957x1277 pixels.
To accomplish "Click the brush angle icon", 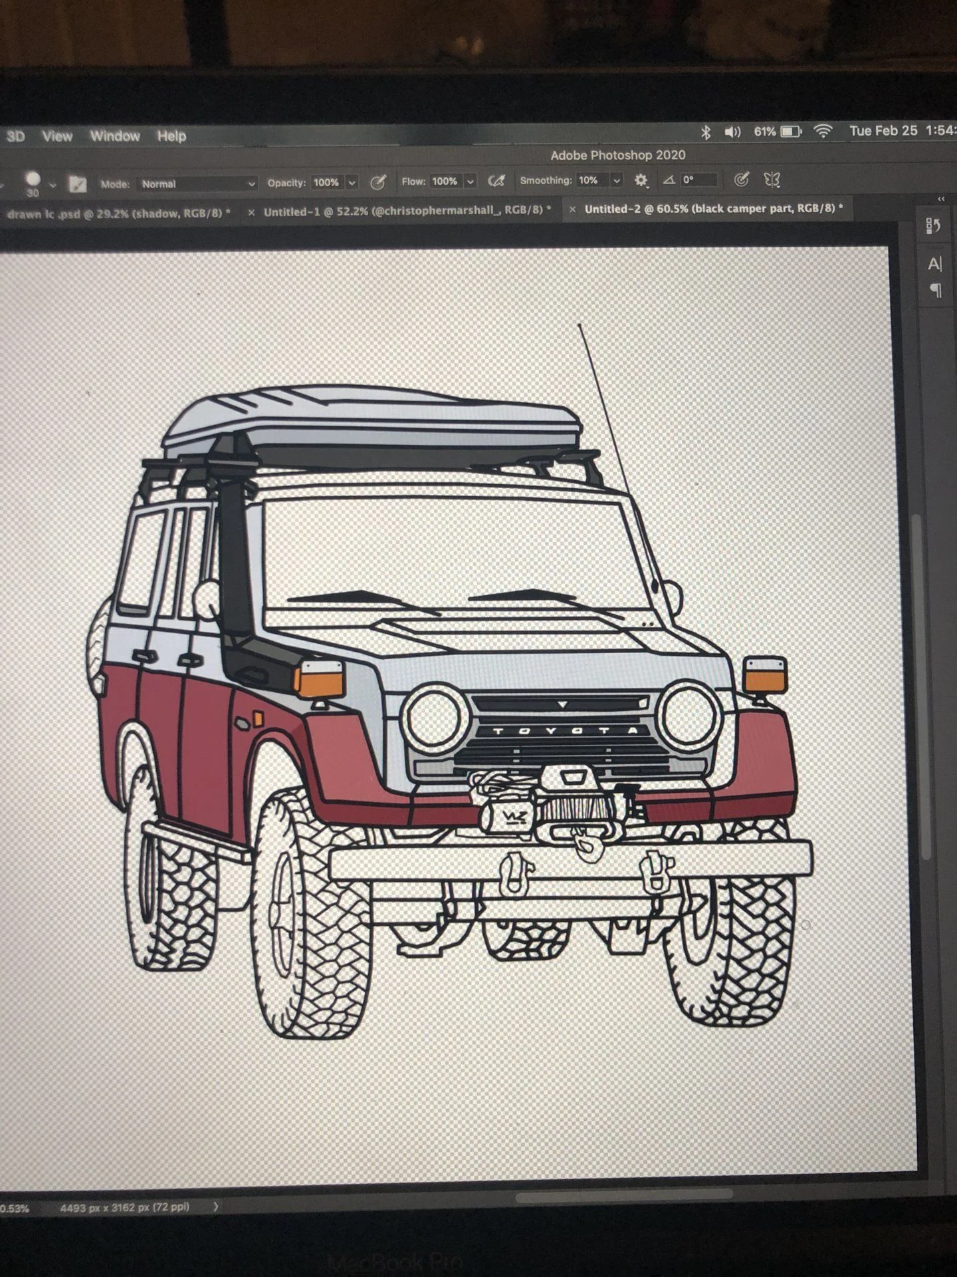I will 669,180.
